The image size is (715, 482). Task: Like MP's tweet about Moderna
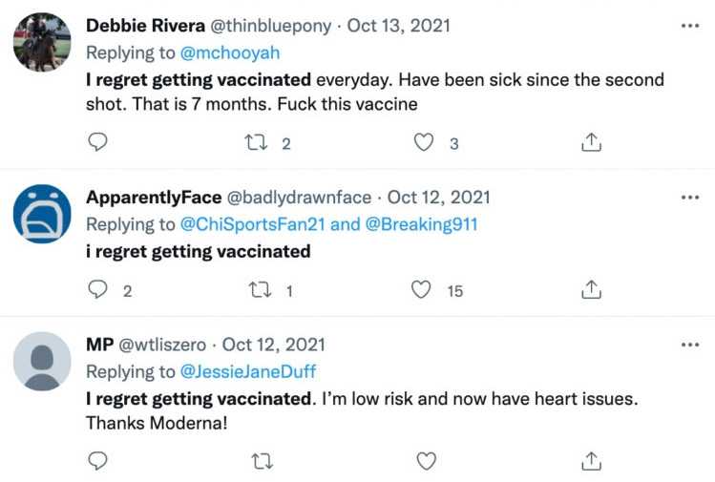426,461
